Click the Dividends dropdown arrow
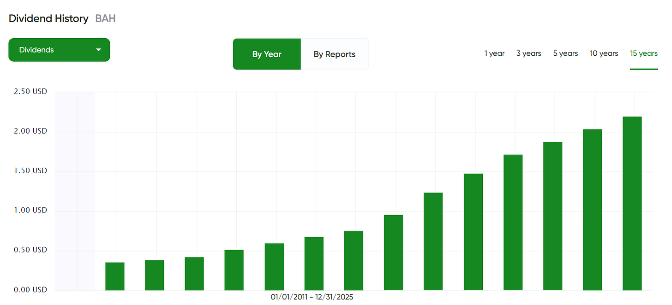Screen dimensions: 672x305 pos(98,50)
